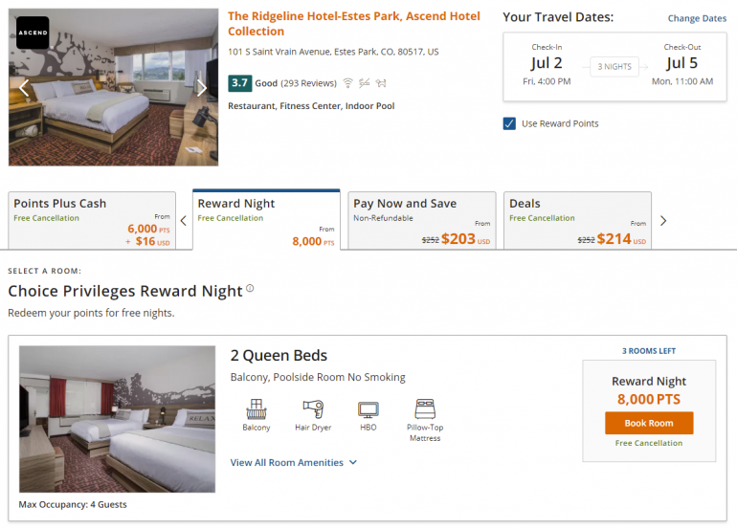Viewport: 737px width, 529px height.
Task: Click the Balcony amenity icon
Action: tap(256, 409)
